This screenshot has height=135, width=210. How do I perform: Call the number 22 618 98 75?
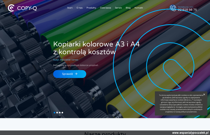187,10
